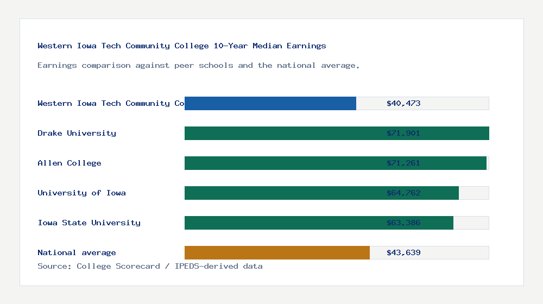Click the $71,901 value
Viewport: 543px width, 304px height.
pos(403,134)
